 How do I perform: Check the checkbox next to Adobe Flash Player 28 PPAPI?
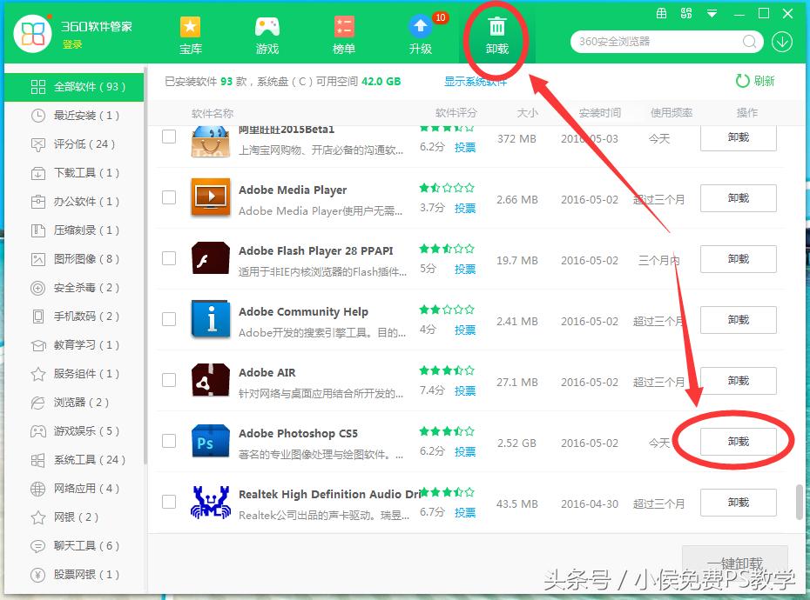(x=168, y=258)
